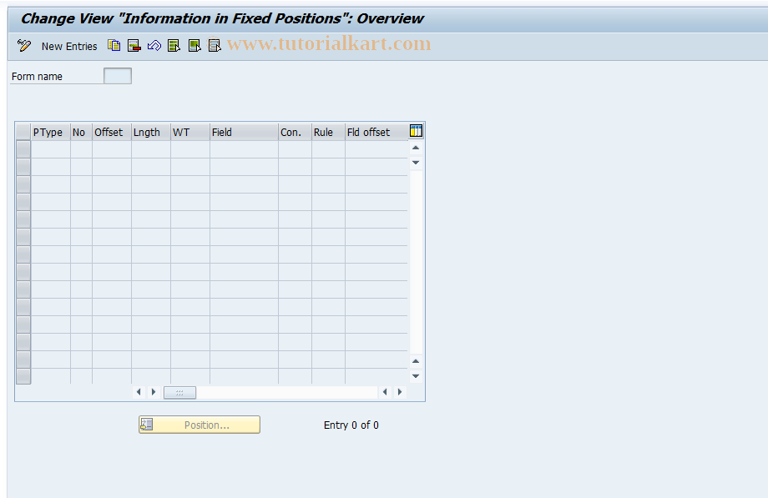Screen dimensions: 768x498
Task: Click first row PType cell
Action: (x=51, y=149)
